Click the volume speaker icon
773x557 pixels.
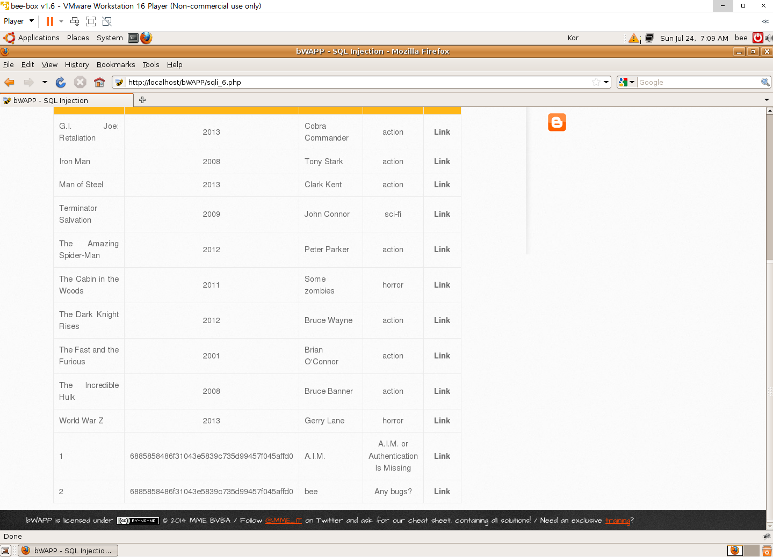click(x=769, y=38)
